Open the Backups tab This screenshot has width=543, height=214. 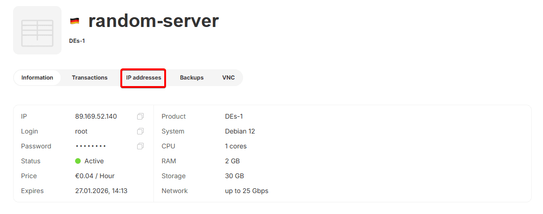(192, 78)
